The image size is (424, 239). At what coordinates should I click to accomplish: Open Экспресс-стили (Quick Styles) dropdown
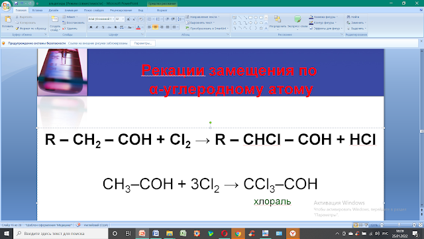coord(297,23)
